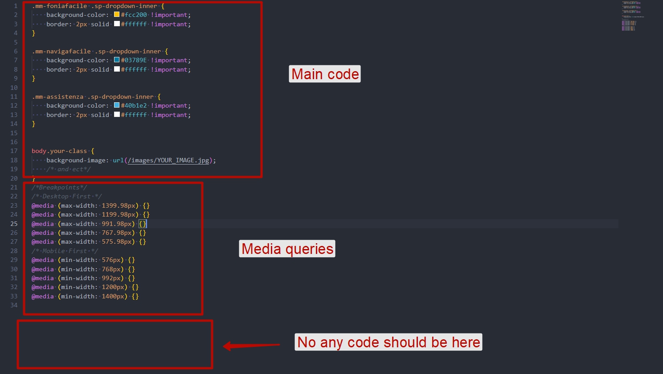Open the /images/YOUR_IMAGE.jpg URL link
This screenshot has height=374, width=663.
click(x=168, y=161)
